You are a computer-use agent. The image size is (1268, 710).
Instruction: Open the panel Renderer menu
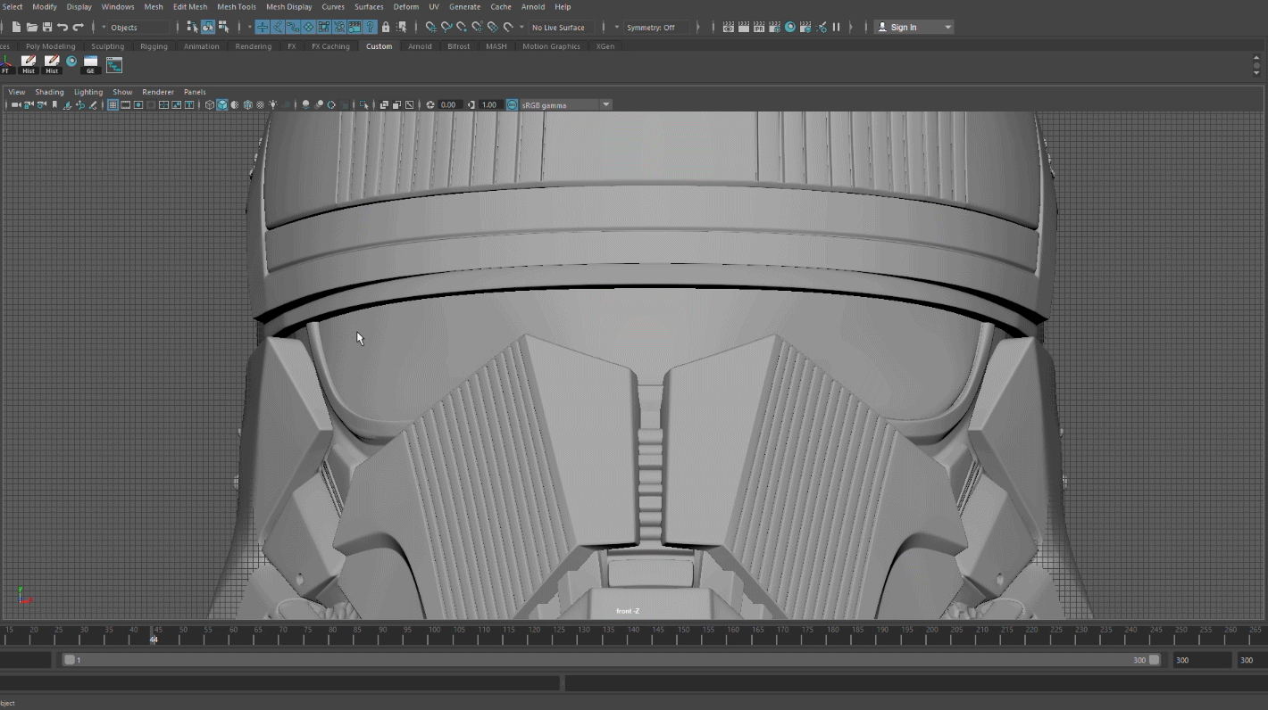(158, 92)
